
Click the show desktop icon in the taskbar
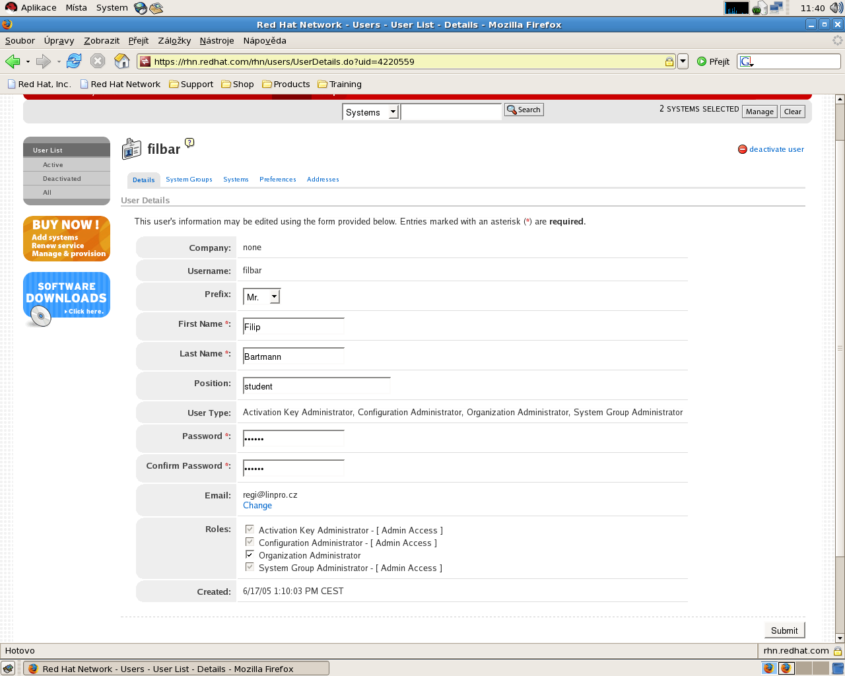click(x=8, y=668)
